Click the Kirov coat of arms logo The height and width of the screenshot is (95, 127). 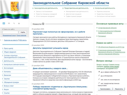pos(14,7)
